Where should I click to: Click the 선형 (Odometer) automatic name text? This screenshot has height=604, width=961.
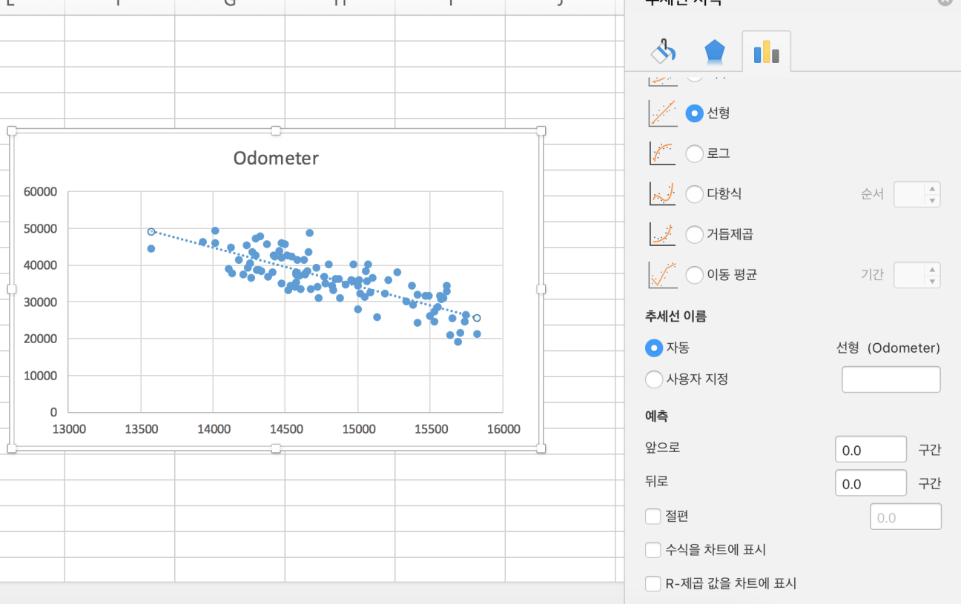[x=888, y=348]
